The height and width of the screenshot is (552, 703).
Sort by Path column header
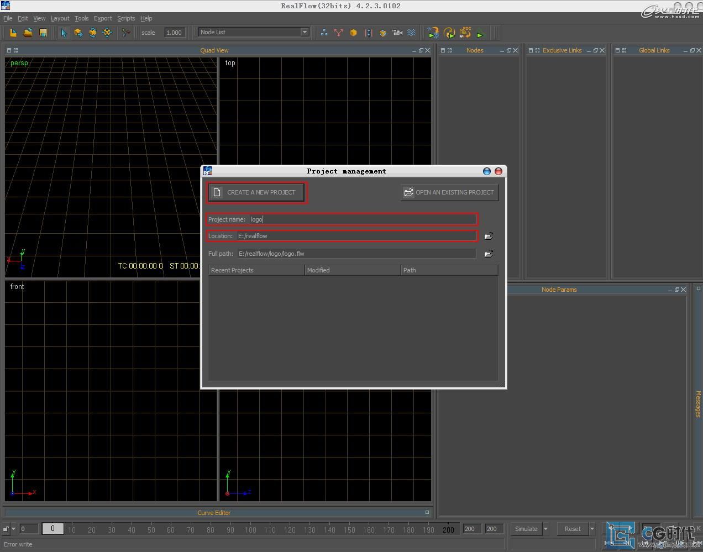click(449, 270)
